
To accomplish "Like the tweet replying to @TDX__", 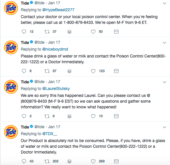I will coord(93,161).
